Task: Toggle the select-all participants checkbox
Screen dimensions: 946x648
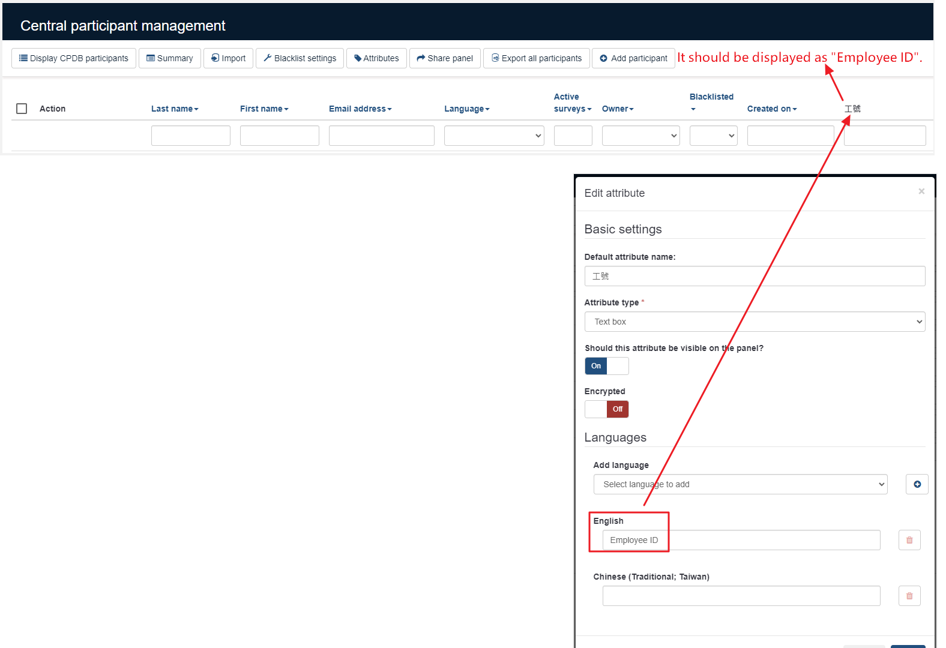Action: (22, 109)
